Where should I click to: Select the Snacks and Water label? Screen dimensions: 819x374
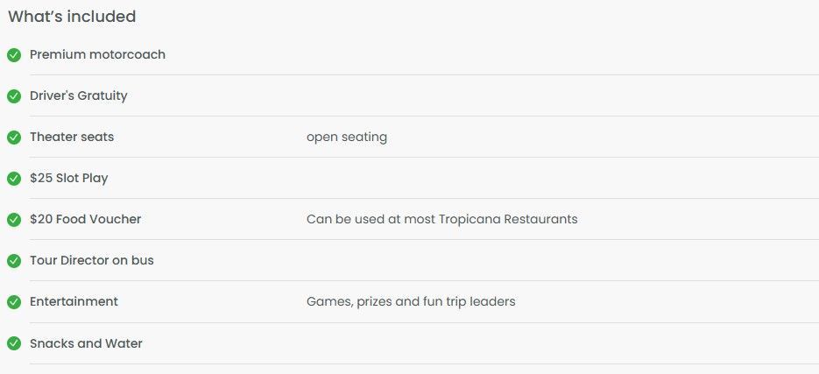(86, 343)
